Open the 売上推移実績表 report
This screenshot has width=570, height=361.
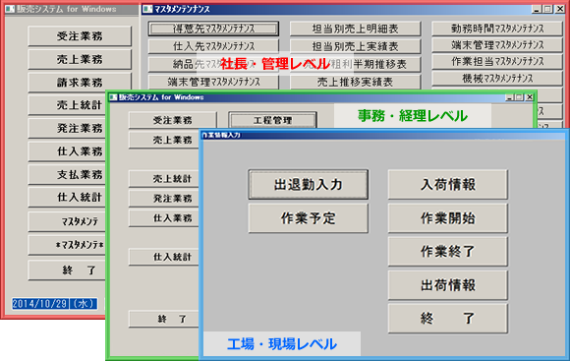coord(355,82)
